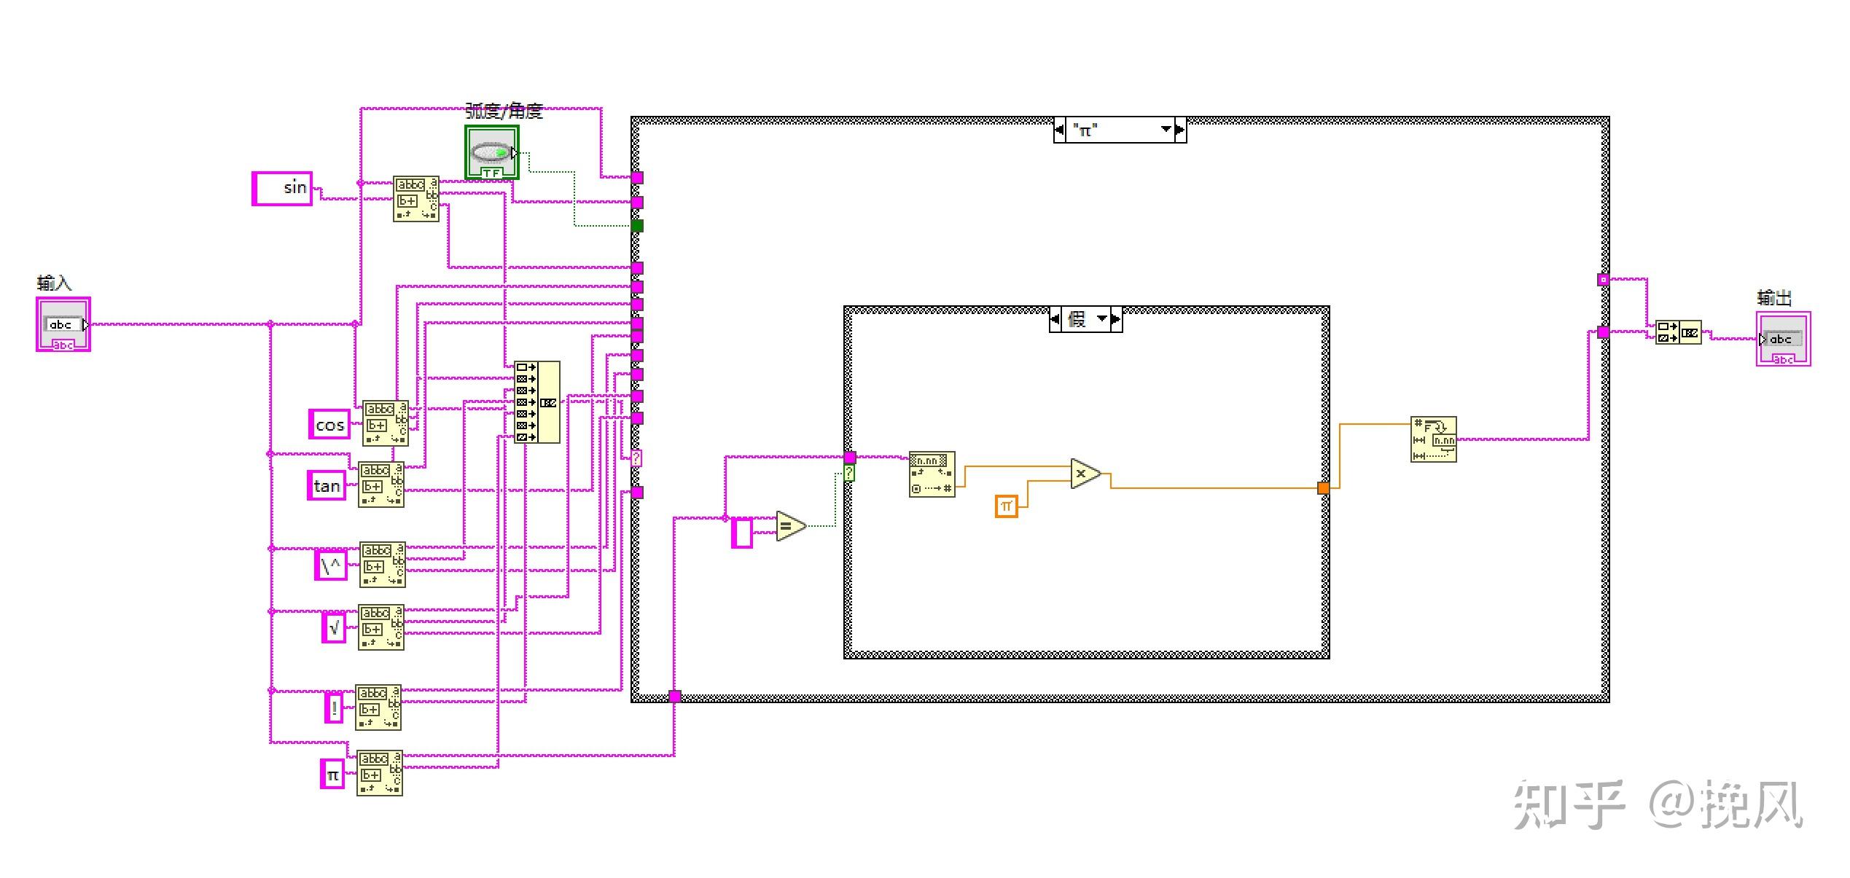Screen dimensions: 1850x878
Task: Click the tan string constant
Action: point(327,486)
